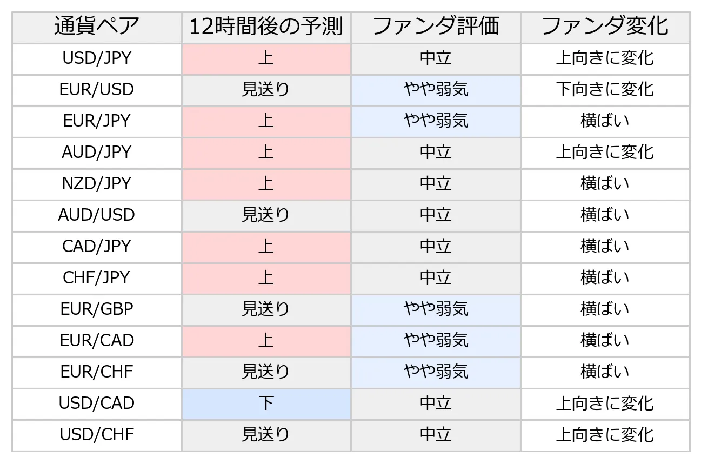701x463 pixels.
Task: Click 下向きに変化 cell for EUR/USD
Action: pos(605,90)
